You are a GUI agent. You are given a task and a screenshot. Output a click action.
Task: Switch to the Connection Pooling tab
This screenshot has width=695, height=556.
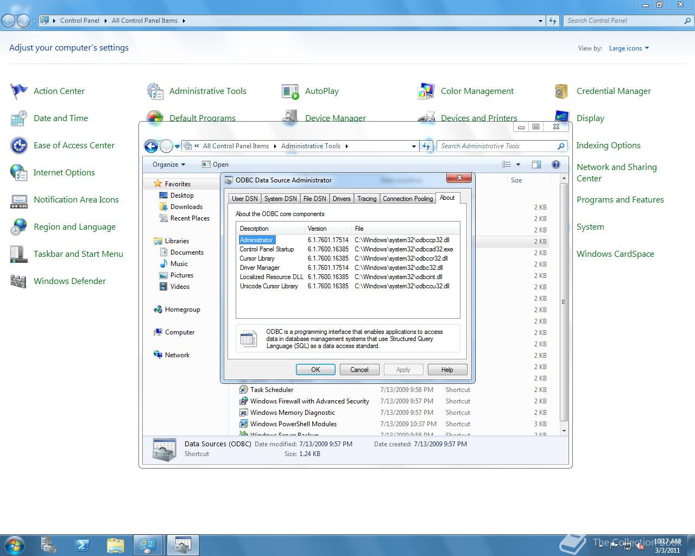[408, 199]
